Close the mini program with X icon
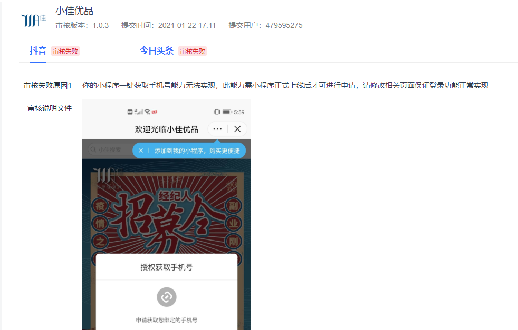The width and height of the screenshot is (518, 330). point(237,129)
